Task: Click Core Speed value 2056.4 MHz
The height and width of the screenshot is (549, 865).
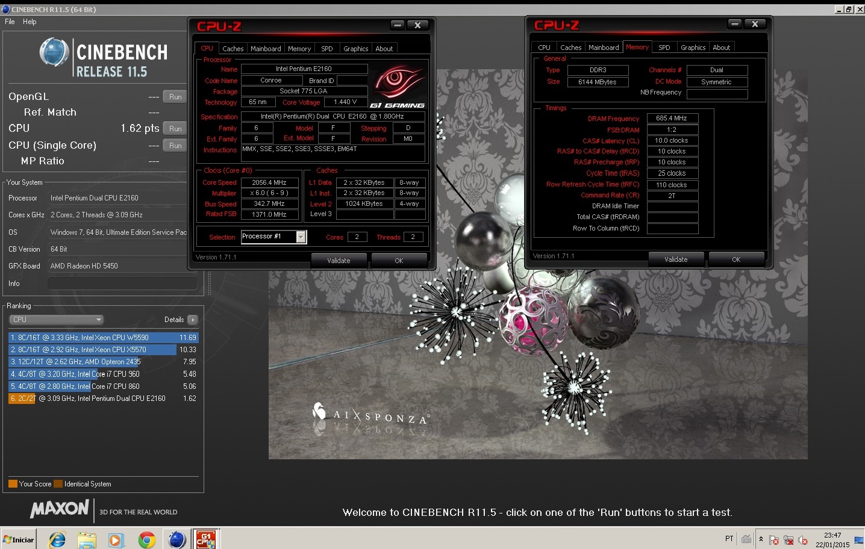Action: [270, 182]
